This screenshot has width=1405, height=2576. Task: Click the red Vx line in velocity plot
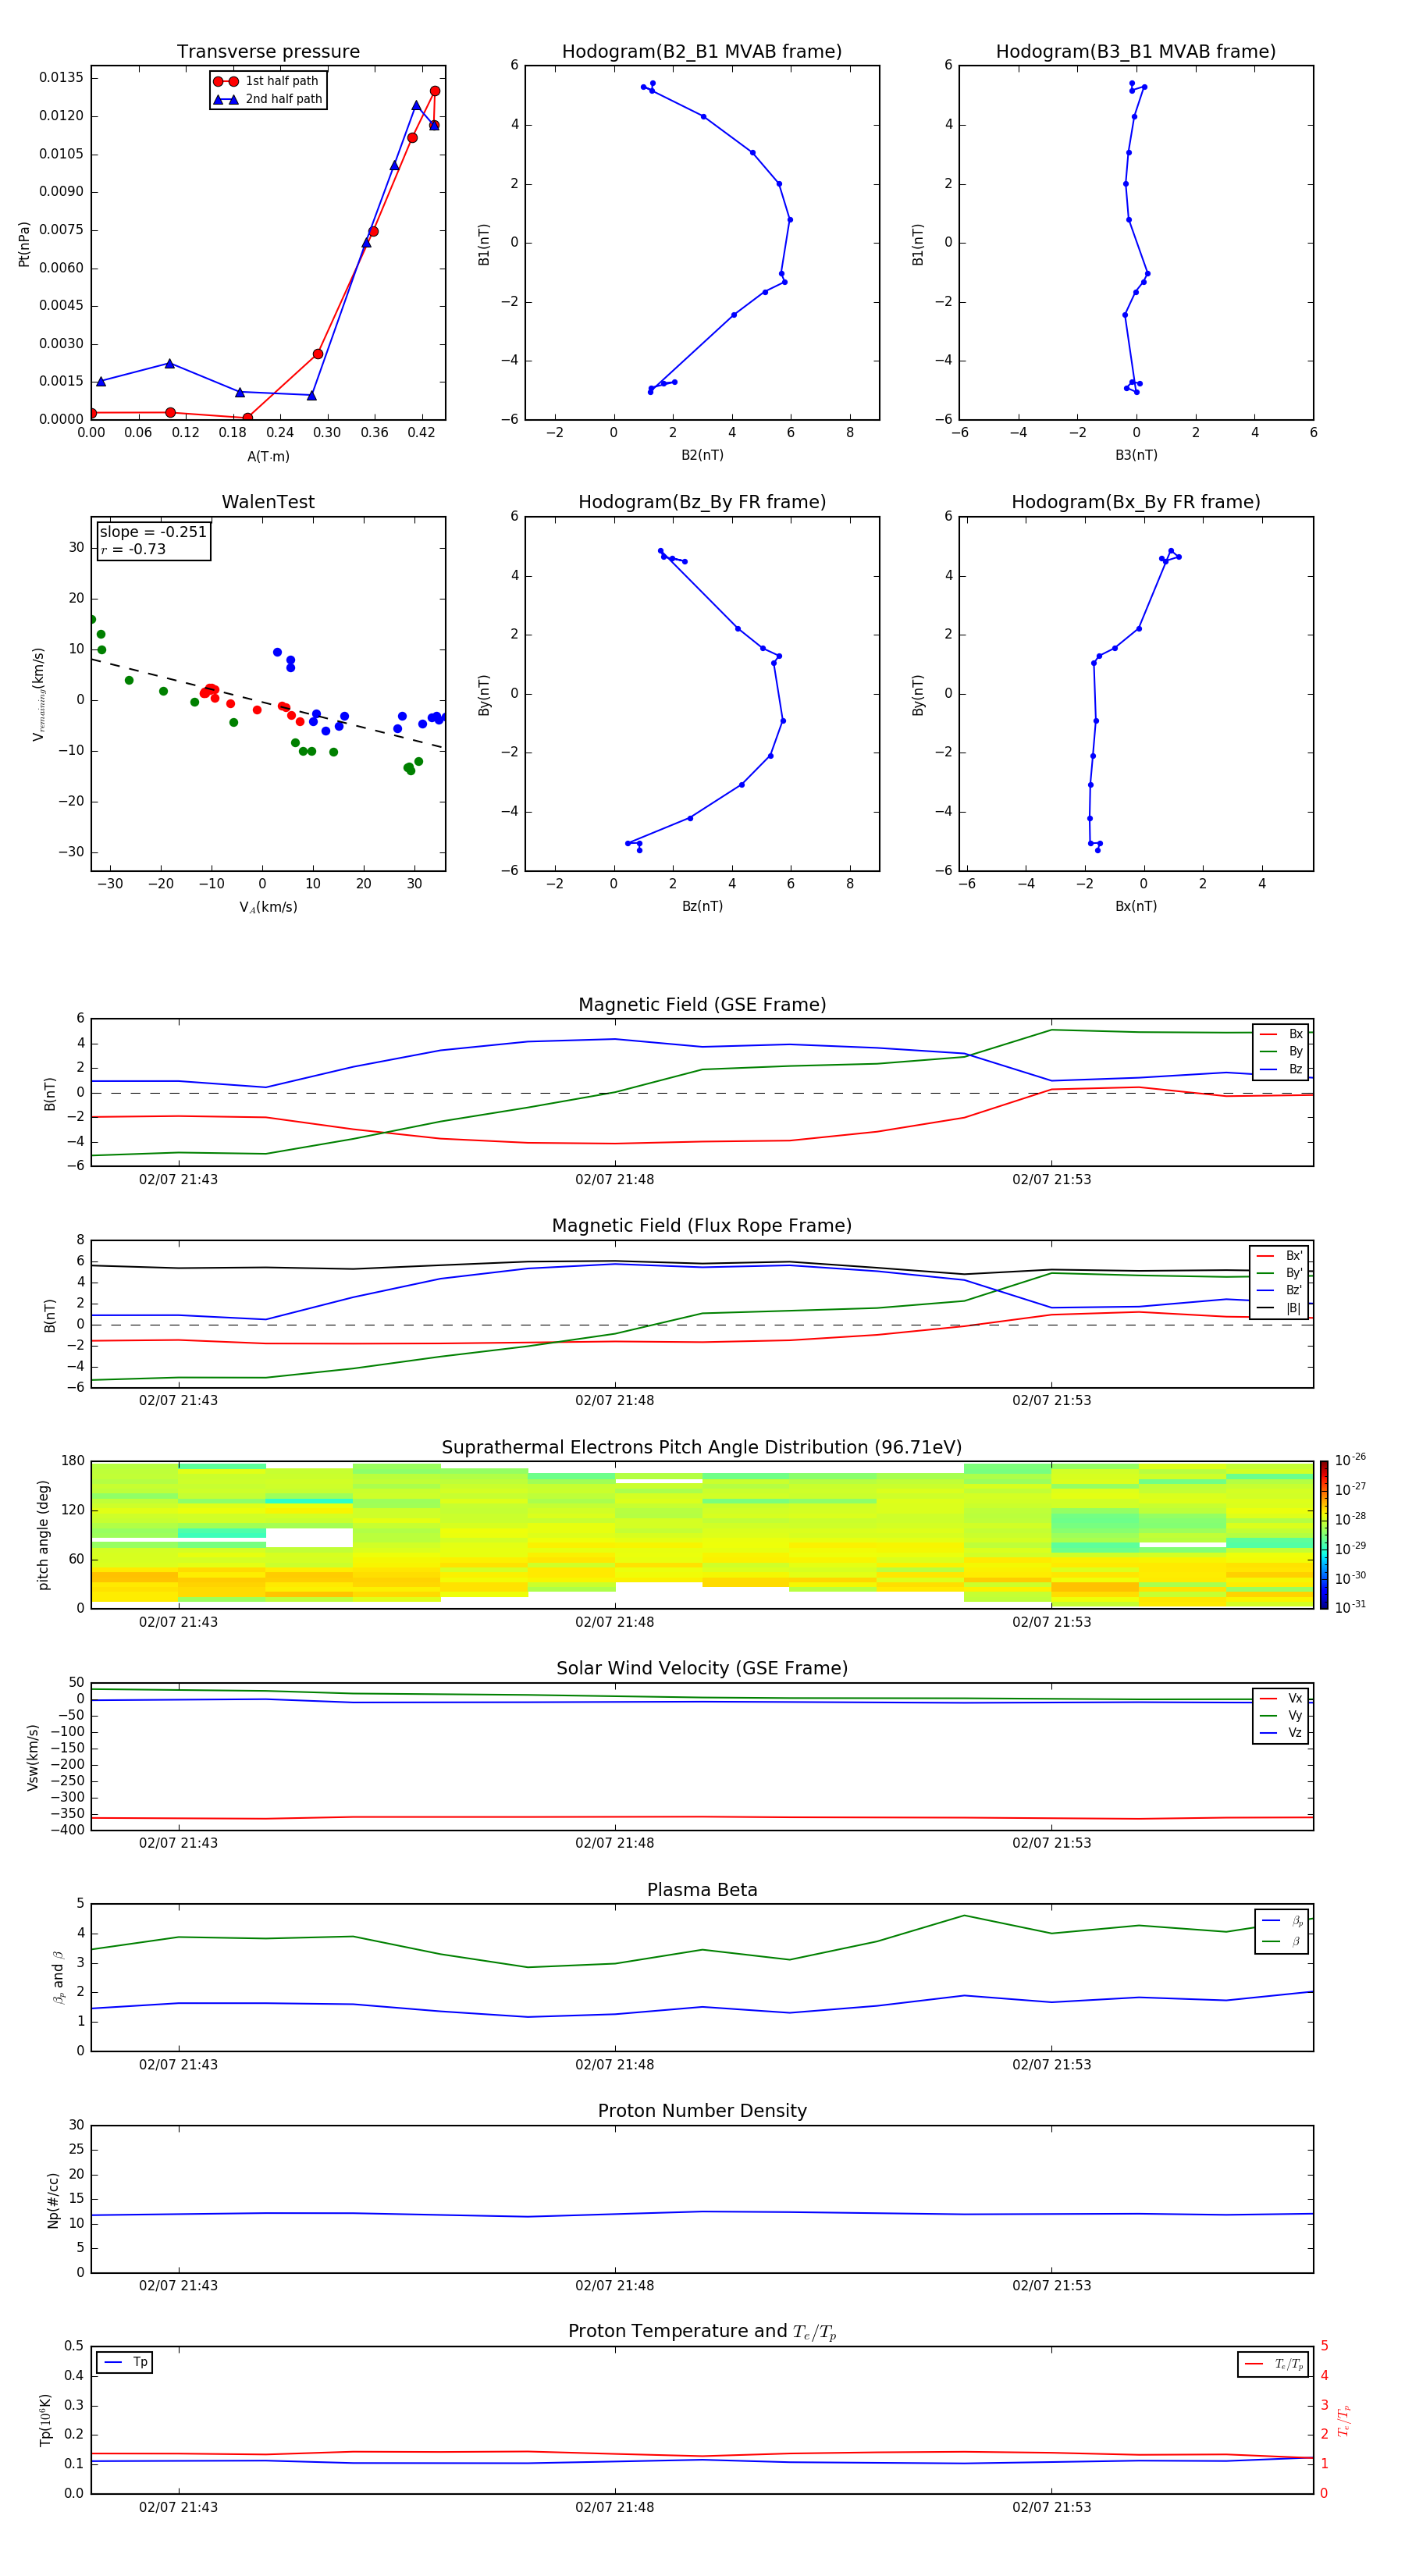[x=702, y=1817]
